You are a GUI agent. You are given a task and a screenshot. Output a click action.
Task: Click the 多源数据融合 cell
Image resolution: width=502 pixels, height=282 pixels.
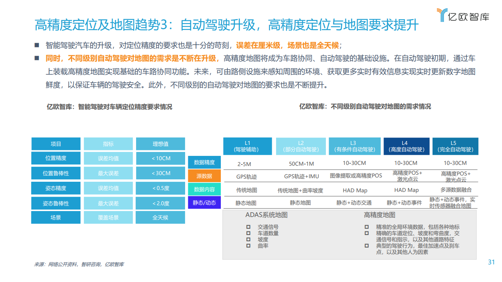point(456,190)
